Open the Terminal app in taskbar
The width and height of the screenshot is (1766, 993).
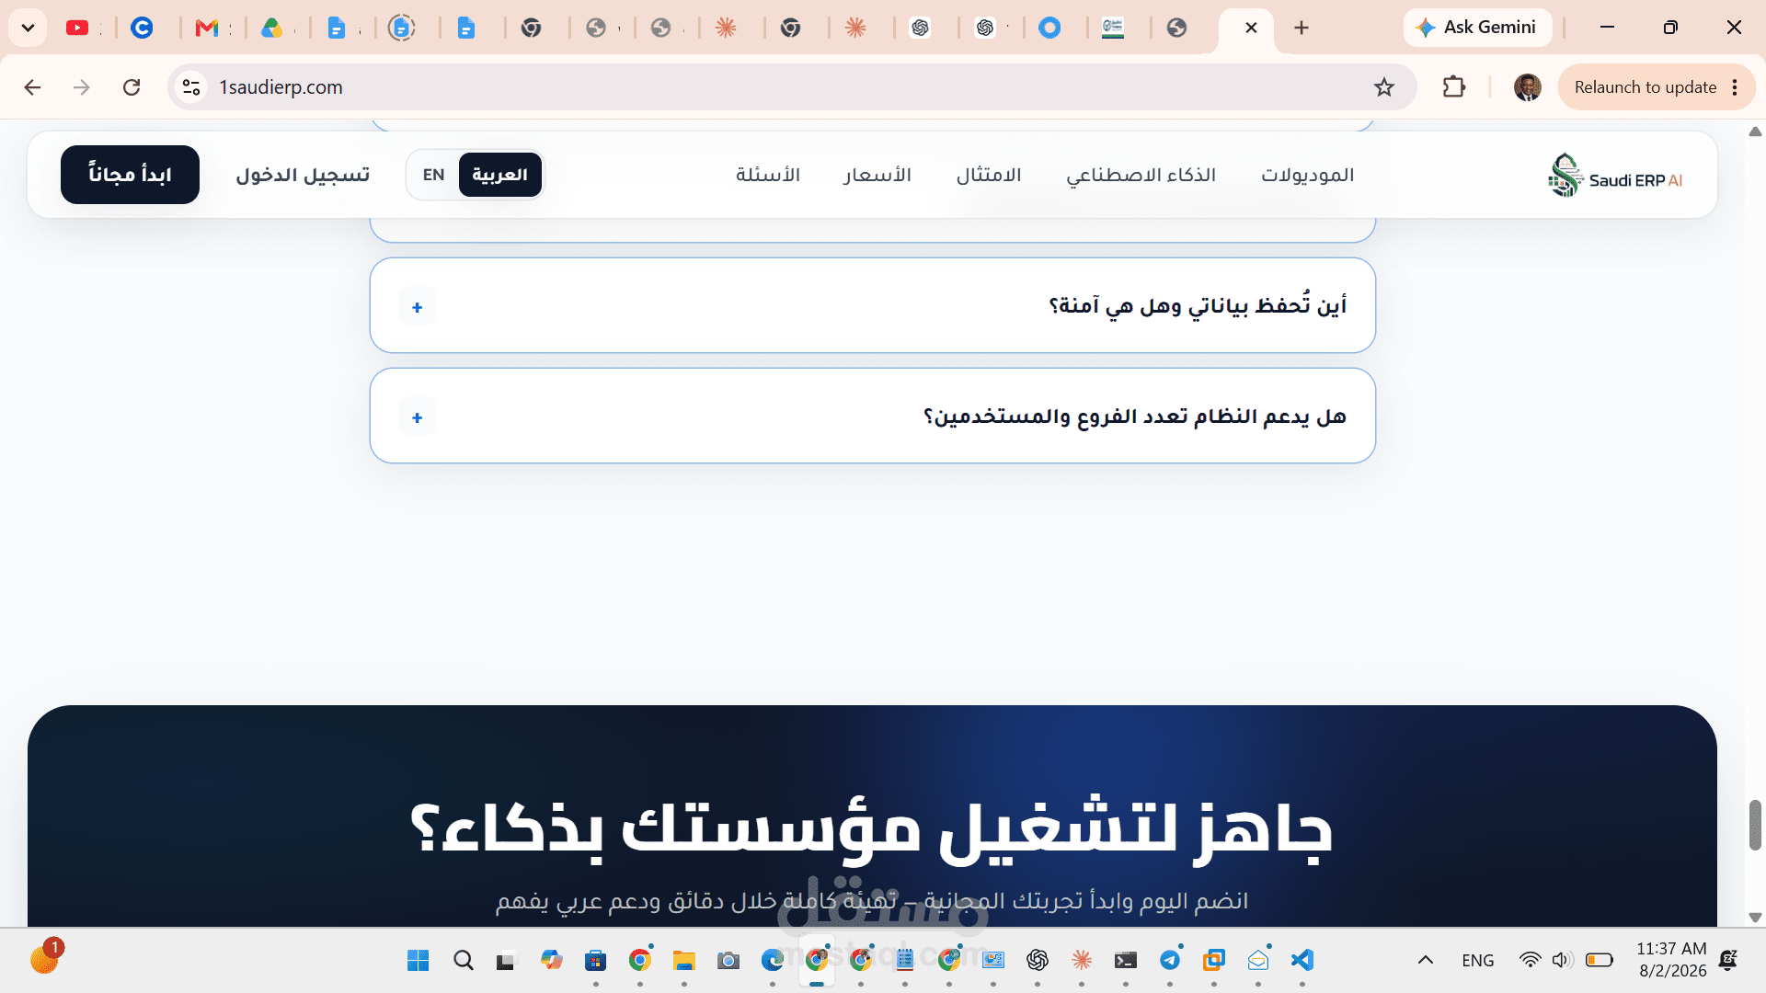tap(1125, 961)
